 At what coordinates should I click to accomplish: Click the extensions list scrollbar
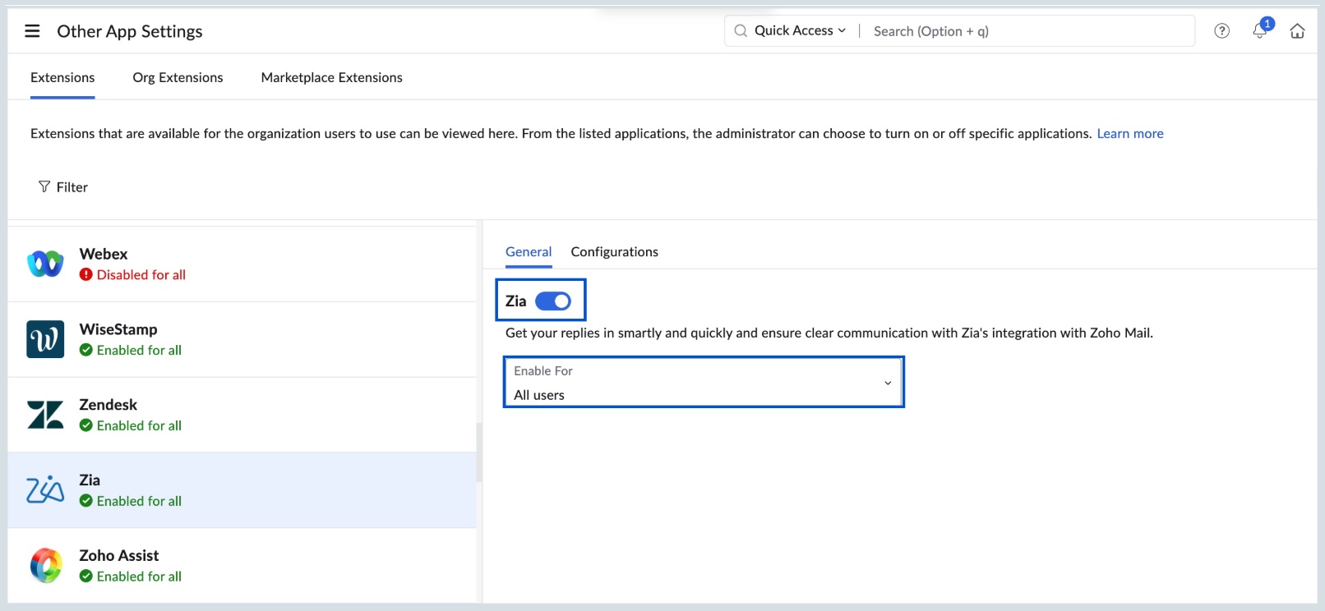(479, 452)
